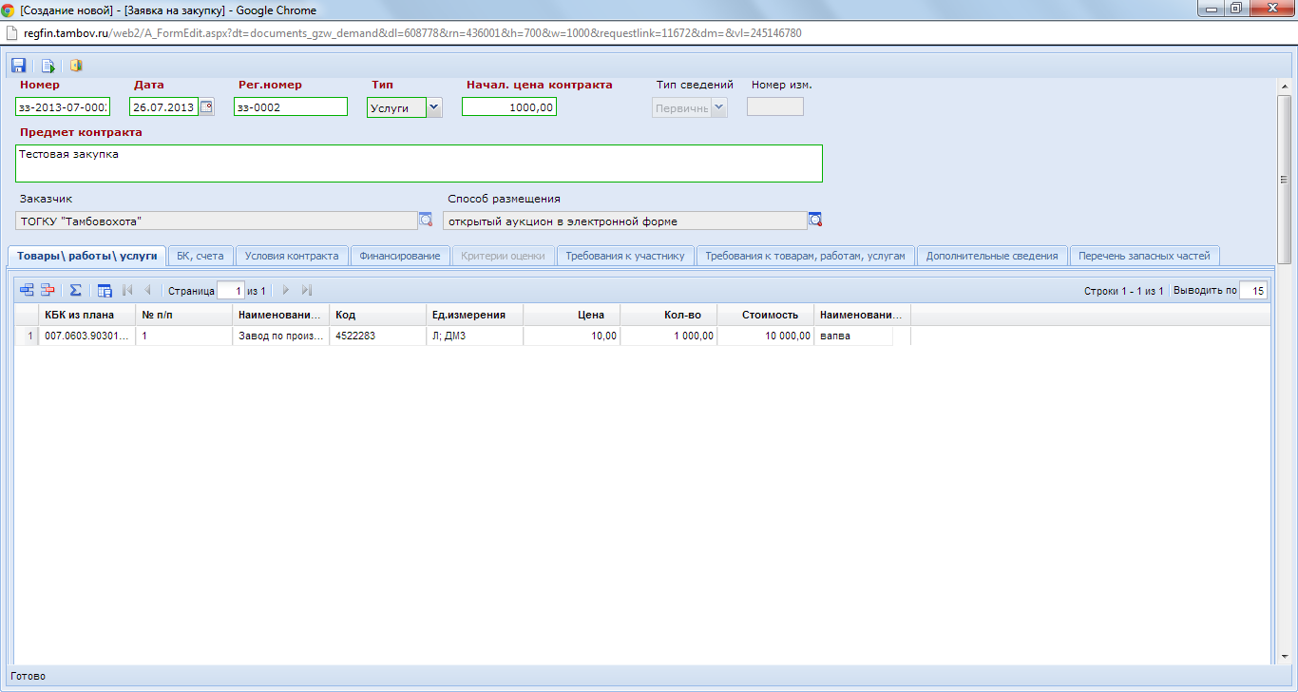The width and height of the screenshot is (1298, 692).
Task: Select the Финансирование tab
Action: coord(399,256)
